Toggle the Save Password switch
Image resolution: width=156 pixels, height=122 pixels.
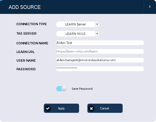click(62, 89)
